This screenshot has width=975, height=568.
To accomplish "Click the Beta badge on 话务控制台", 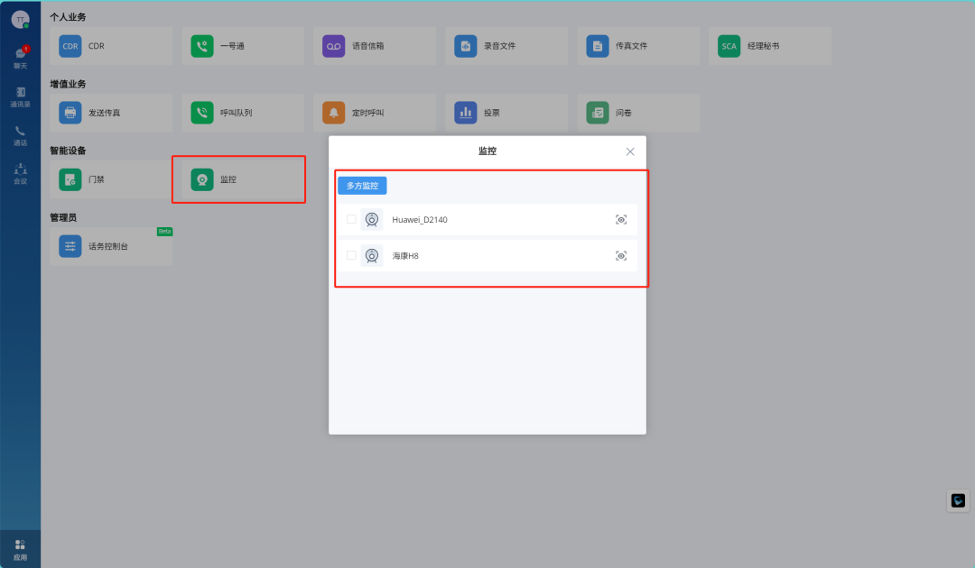I will pyautogui.click(x=165, y=232).
